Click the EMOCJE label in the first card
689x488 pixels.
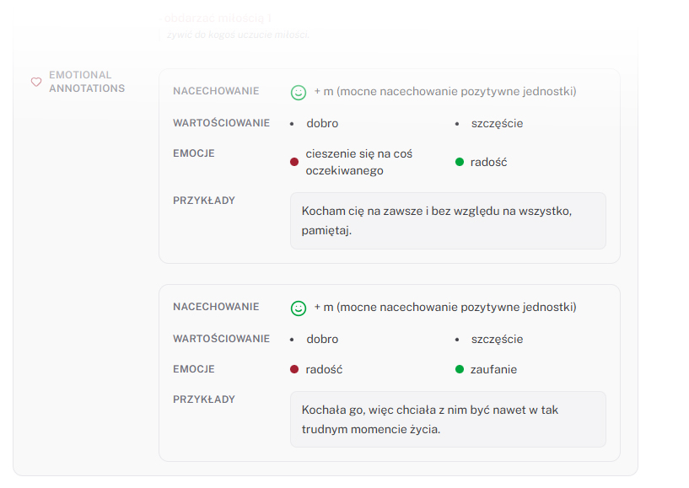[x=194, y=153]
